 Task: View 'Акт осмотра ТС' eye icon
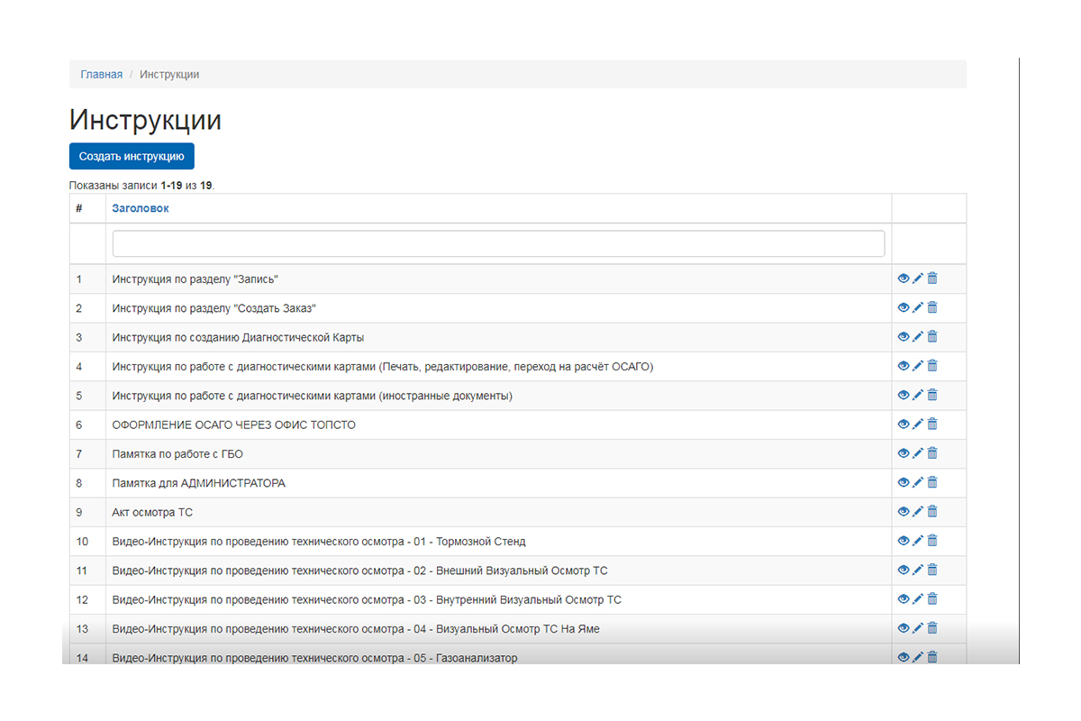pyautogui.click(x=904, y=511)
